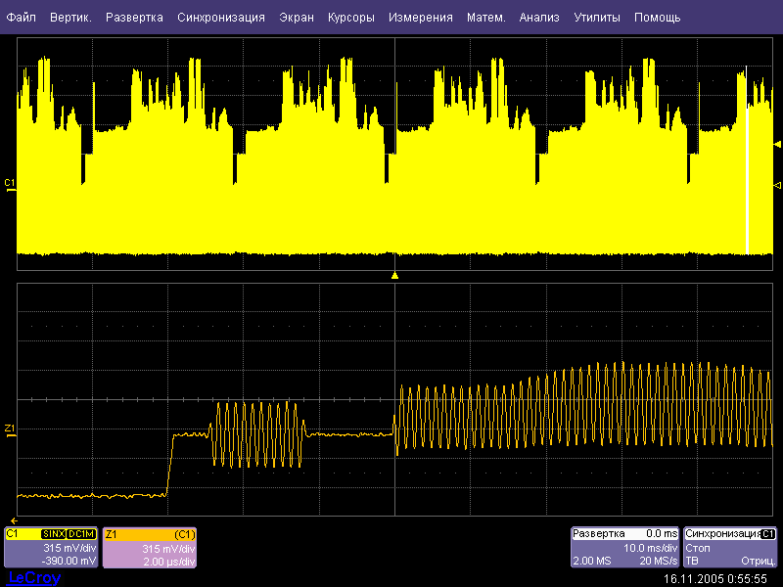This screenshot has width=783, height=587.
Task: Open the Помощь menu
Action: [657, 18]
